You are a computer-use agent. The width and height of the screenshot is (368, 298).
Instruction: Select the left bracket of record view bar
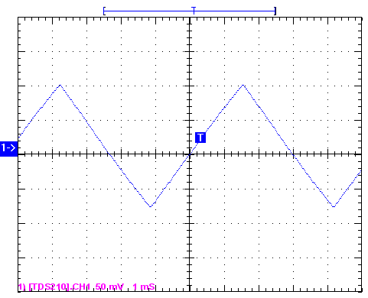click(104, 11)
